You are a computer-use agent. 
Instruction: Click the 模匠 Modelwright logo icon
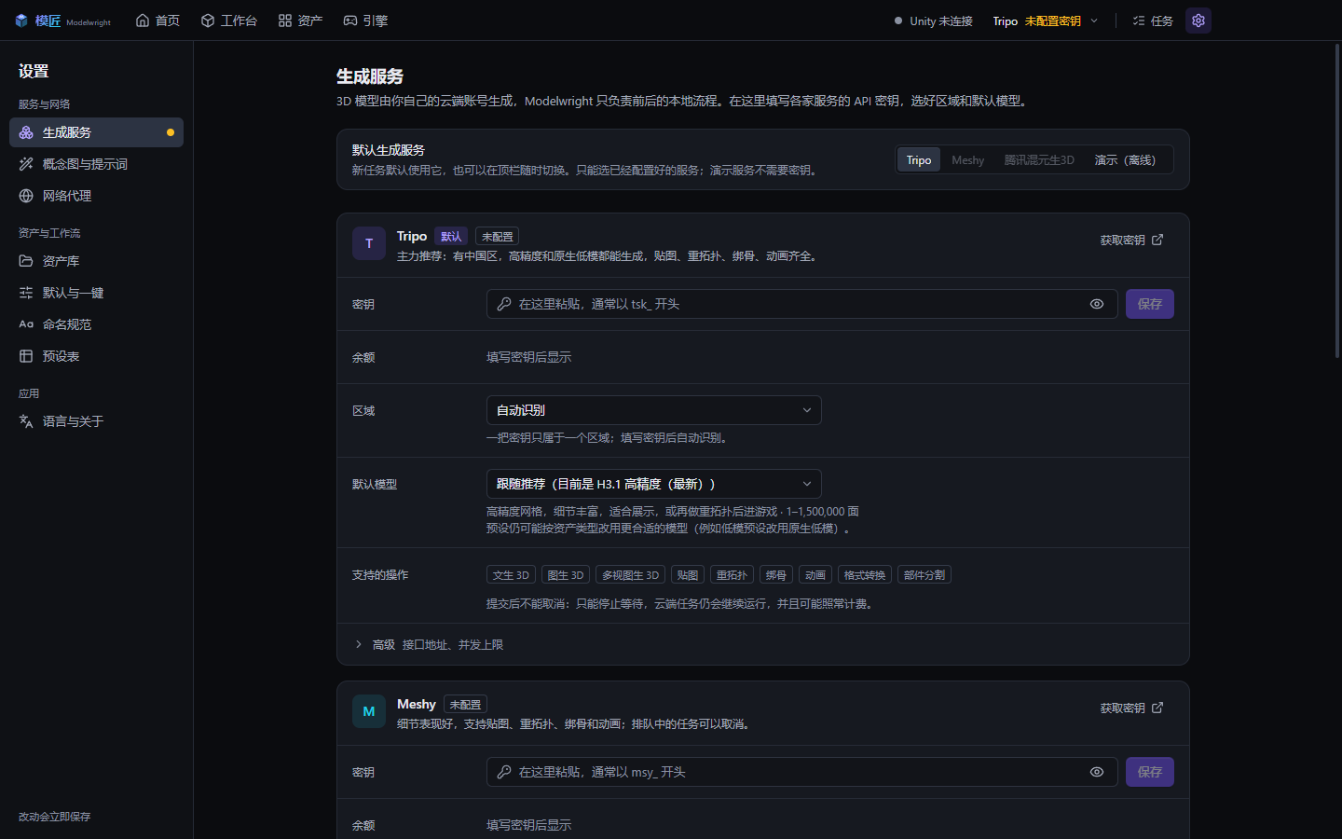[x=21, y=21]
